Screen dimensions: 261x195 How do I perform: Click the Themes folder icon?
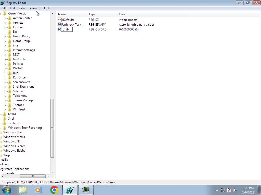click(x=10, y=105)
